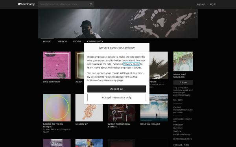
Task: Click Accept necessary only button
Action: [x=117, y=97]
